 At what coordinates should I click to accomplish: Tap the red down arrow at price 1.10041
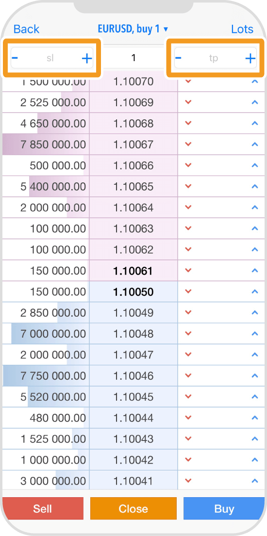tap(188, 481)
